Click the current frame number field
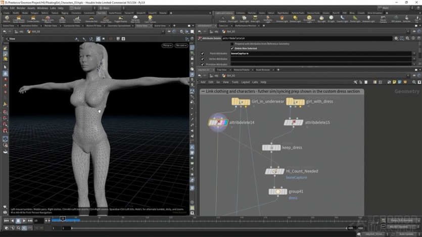422x237 pixels. (x=38, y=221)
